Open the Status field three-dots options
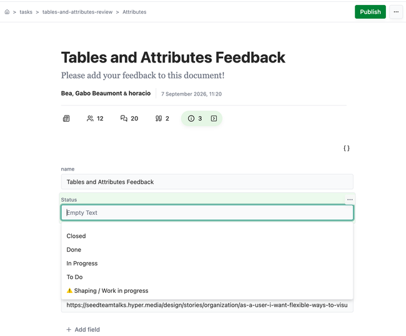This screenshot has height=336, width=406. click(x=350, y=200)
